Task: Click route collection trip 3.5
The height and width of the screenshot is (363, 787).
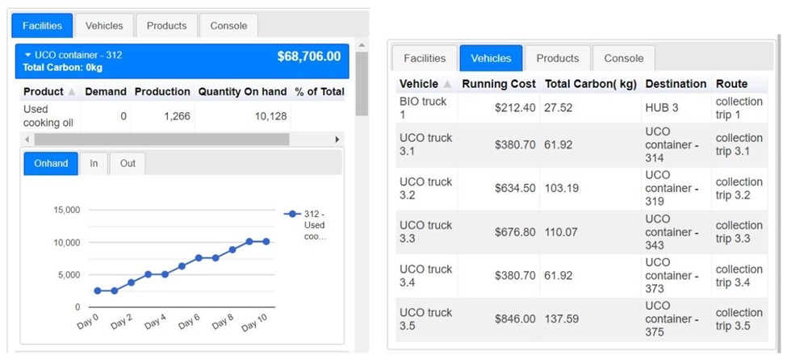Action: pyautogui.click(x=739, y=319)
